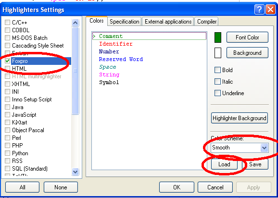
Task: Click the language list scroll-up arrow
Action: pyautogui.click(x=75, y=23)
